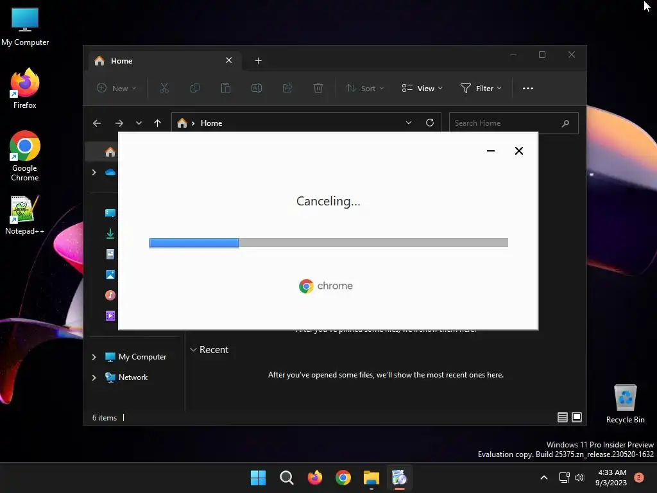Open the Google Chrome desktop shortcut
The height and width of the screenshot is (493, 657).
[25, 156]
